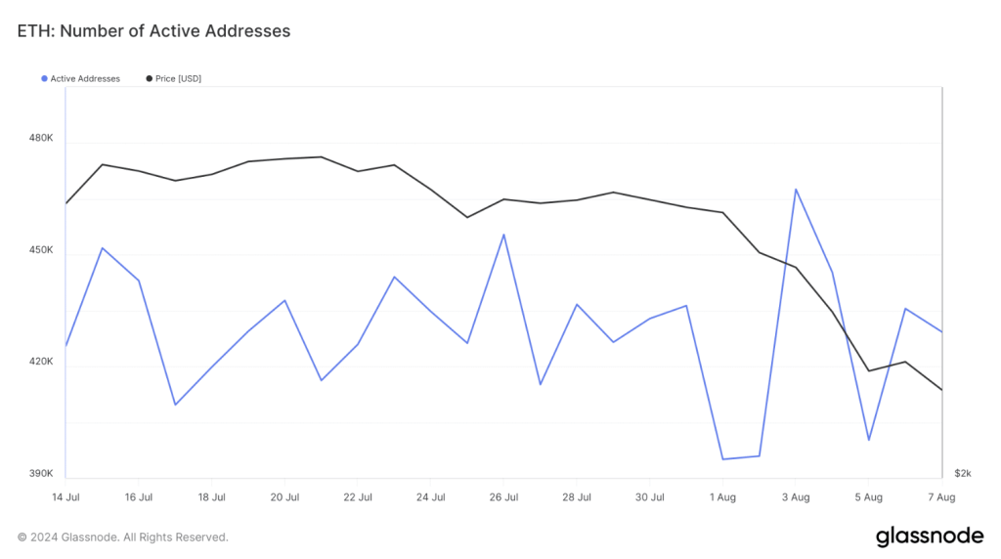Image resolution: width=1001 pixels, height=559 pixels.
Task: Click the blue line's peak at 26 Jul
Action: [x=503, y=235]
